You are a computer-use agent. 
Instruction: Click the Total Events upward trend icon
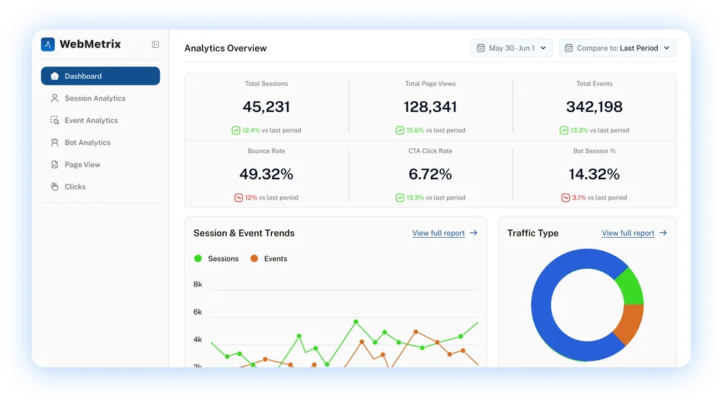point(564,130)
